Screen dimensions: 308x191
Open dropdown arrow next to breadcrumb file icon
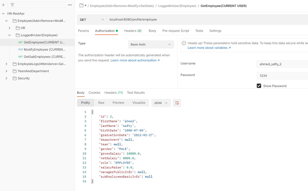[x=86, y=5]
